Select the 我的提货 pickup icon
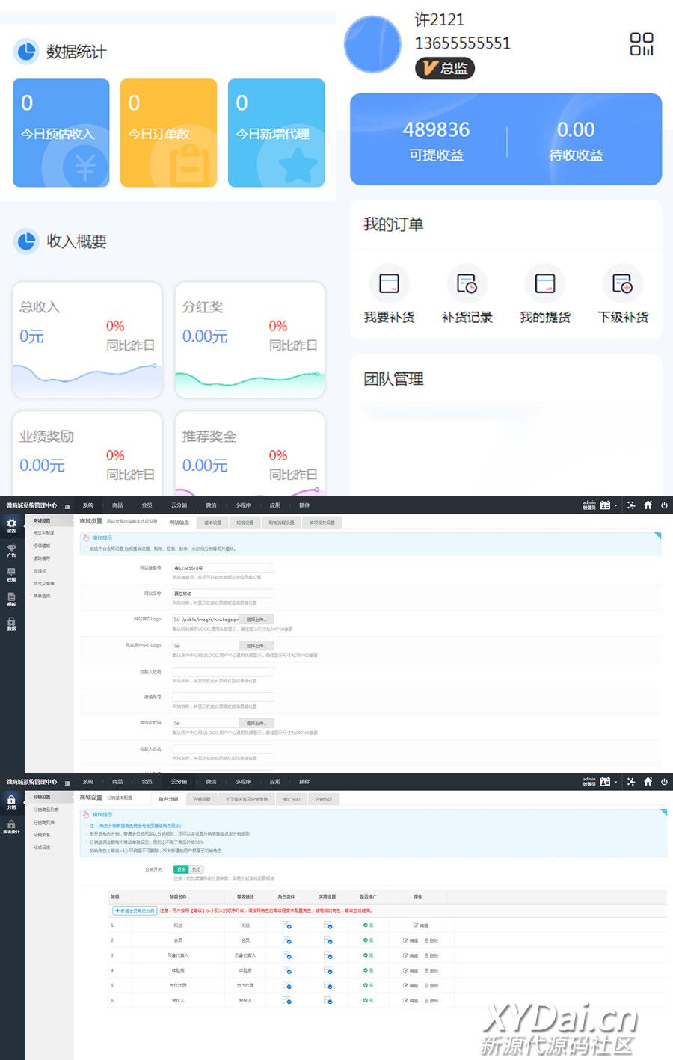The image size is (673, 1060). [544, 284]
